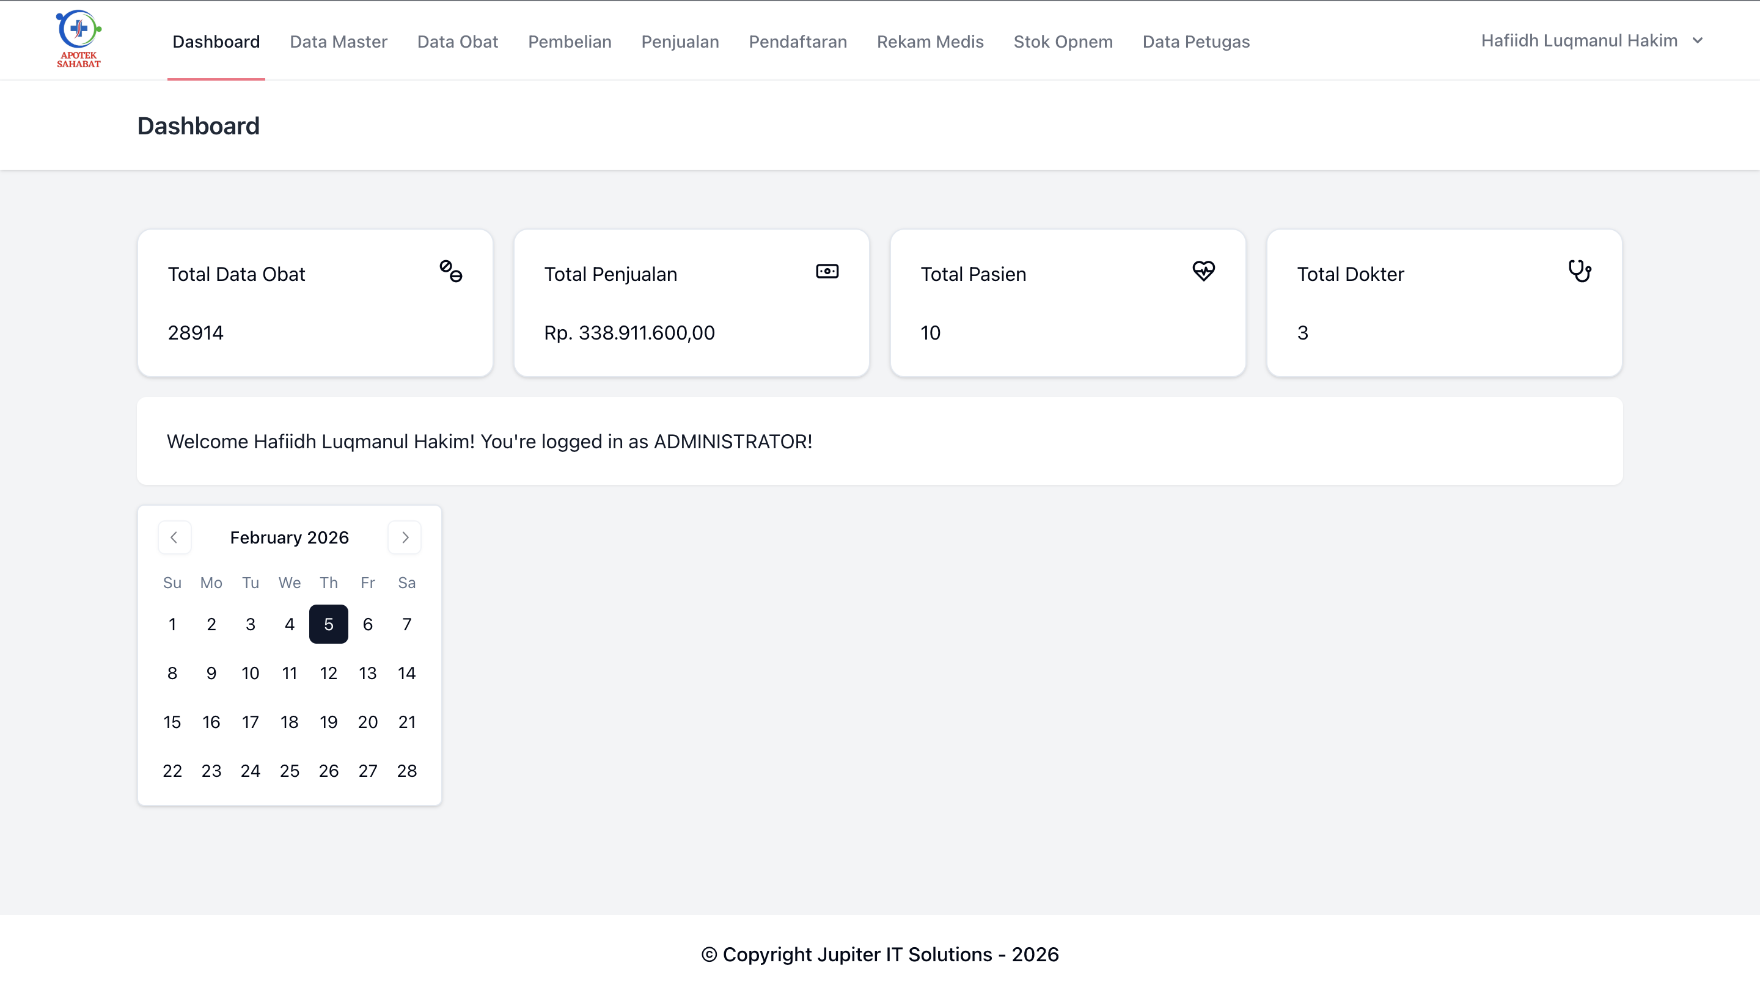Open the Stok Opnem section
This screenshot has width=1760, height=993.
pos(1063,41)
